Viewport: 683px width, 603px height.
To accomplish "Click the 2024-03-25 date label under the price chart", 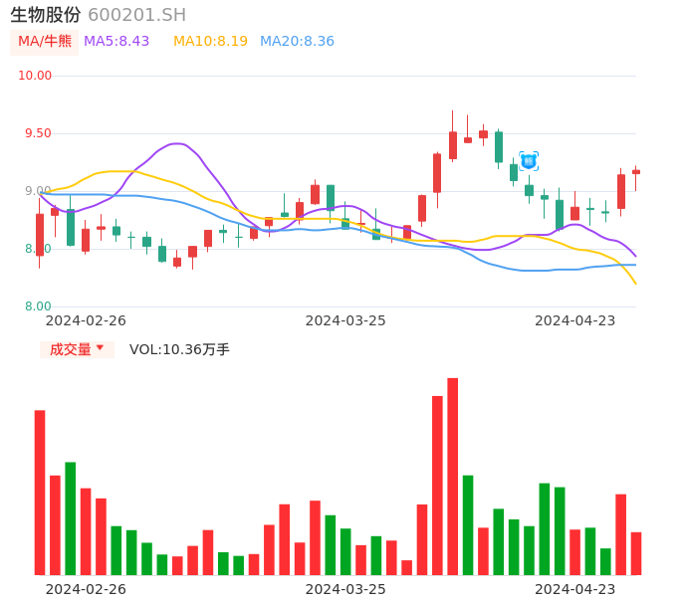I will (345, 320).
